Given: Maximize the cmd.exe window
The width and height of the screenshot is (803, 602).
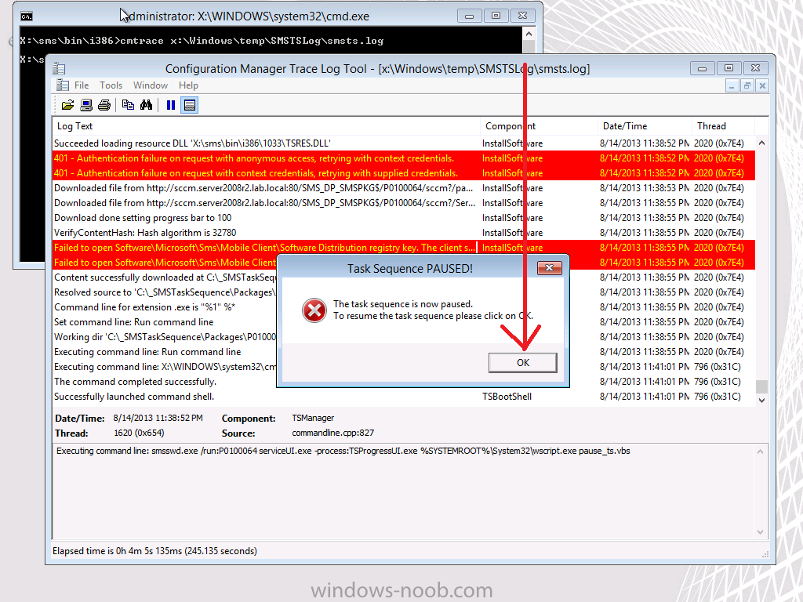Looking at the screenshot, I should point(496,16).
